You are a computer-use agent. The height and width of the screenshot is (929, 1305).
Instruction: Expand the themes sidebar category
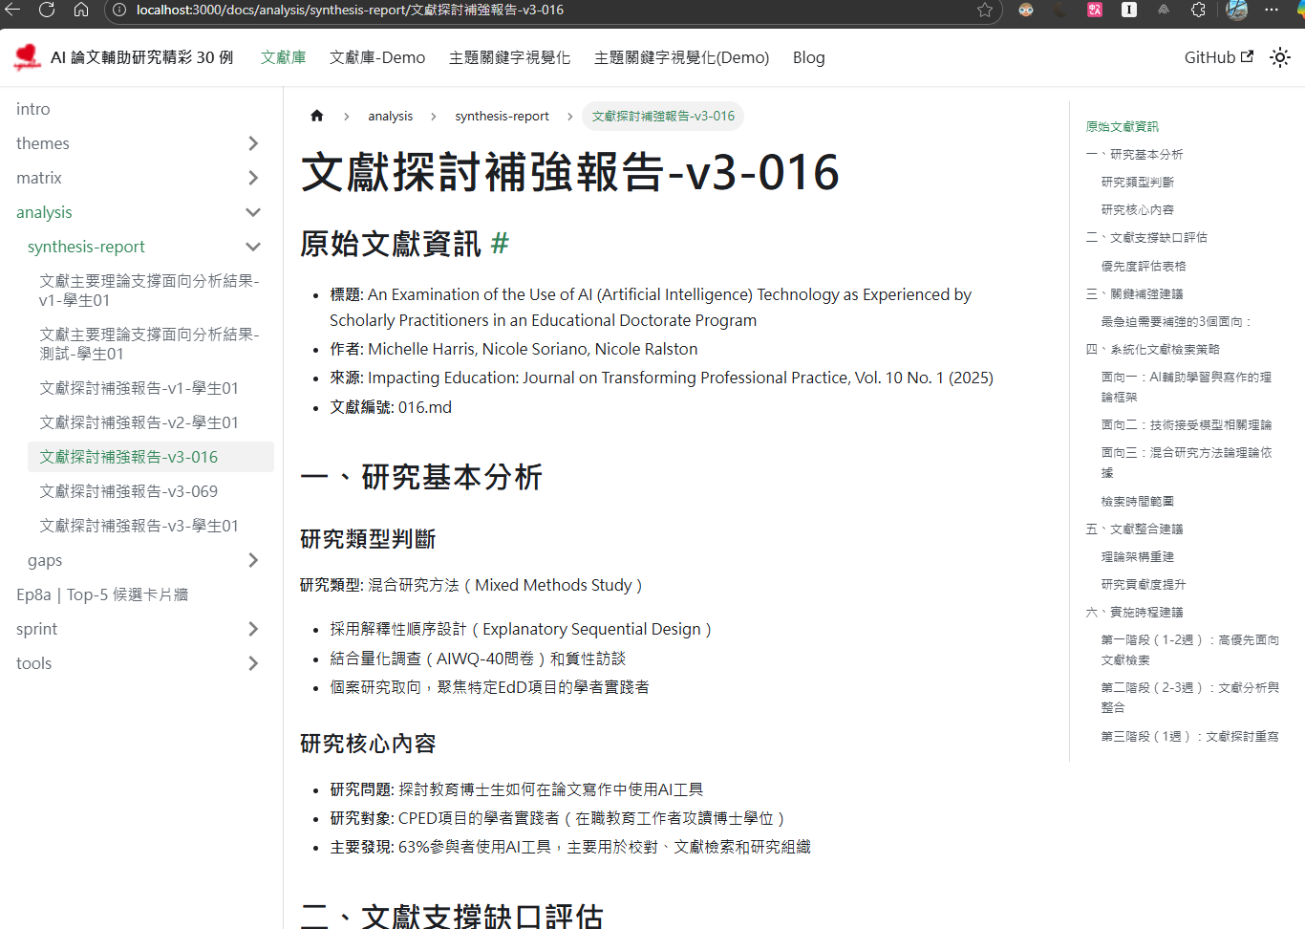[253, 143]
